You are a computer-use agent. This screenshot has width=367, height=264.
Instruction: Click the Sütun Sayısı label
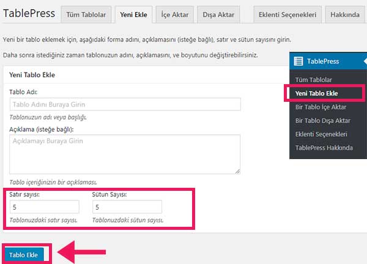(109, 194)
